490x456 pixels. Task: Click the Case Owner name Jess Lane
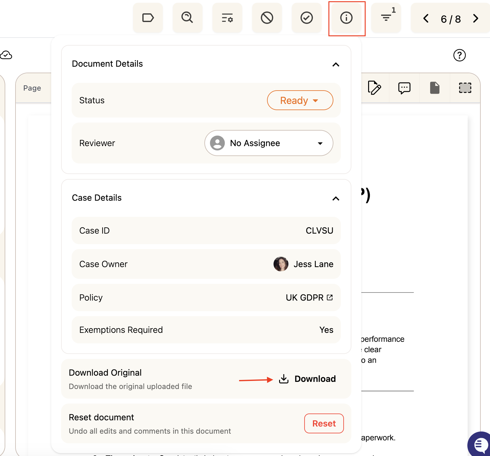click(314, 264)
